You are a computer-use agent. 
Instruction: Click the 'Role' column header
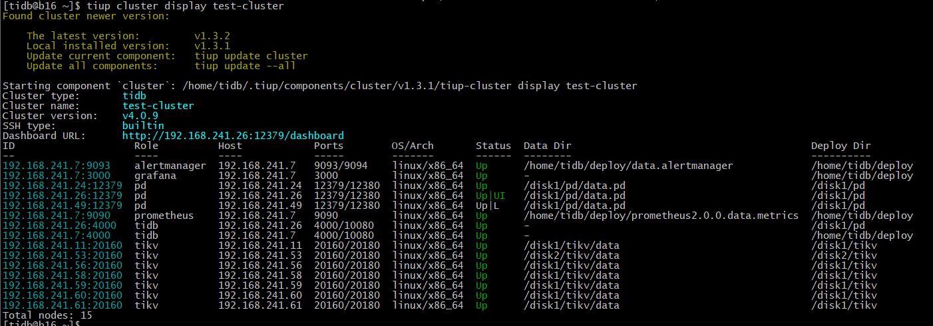(146, 146)
